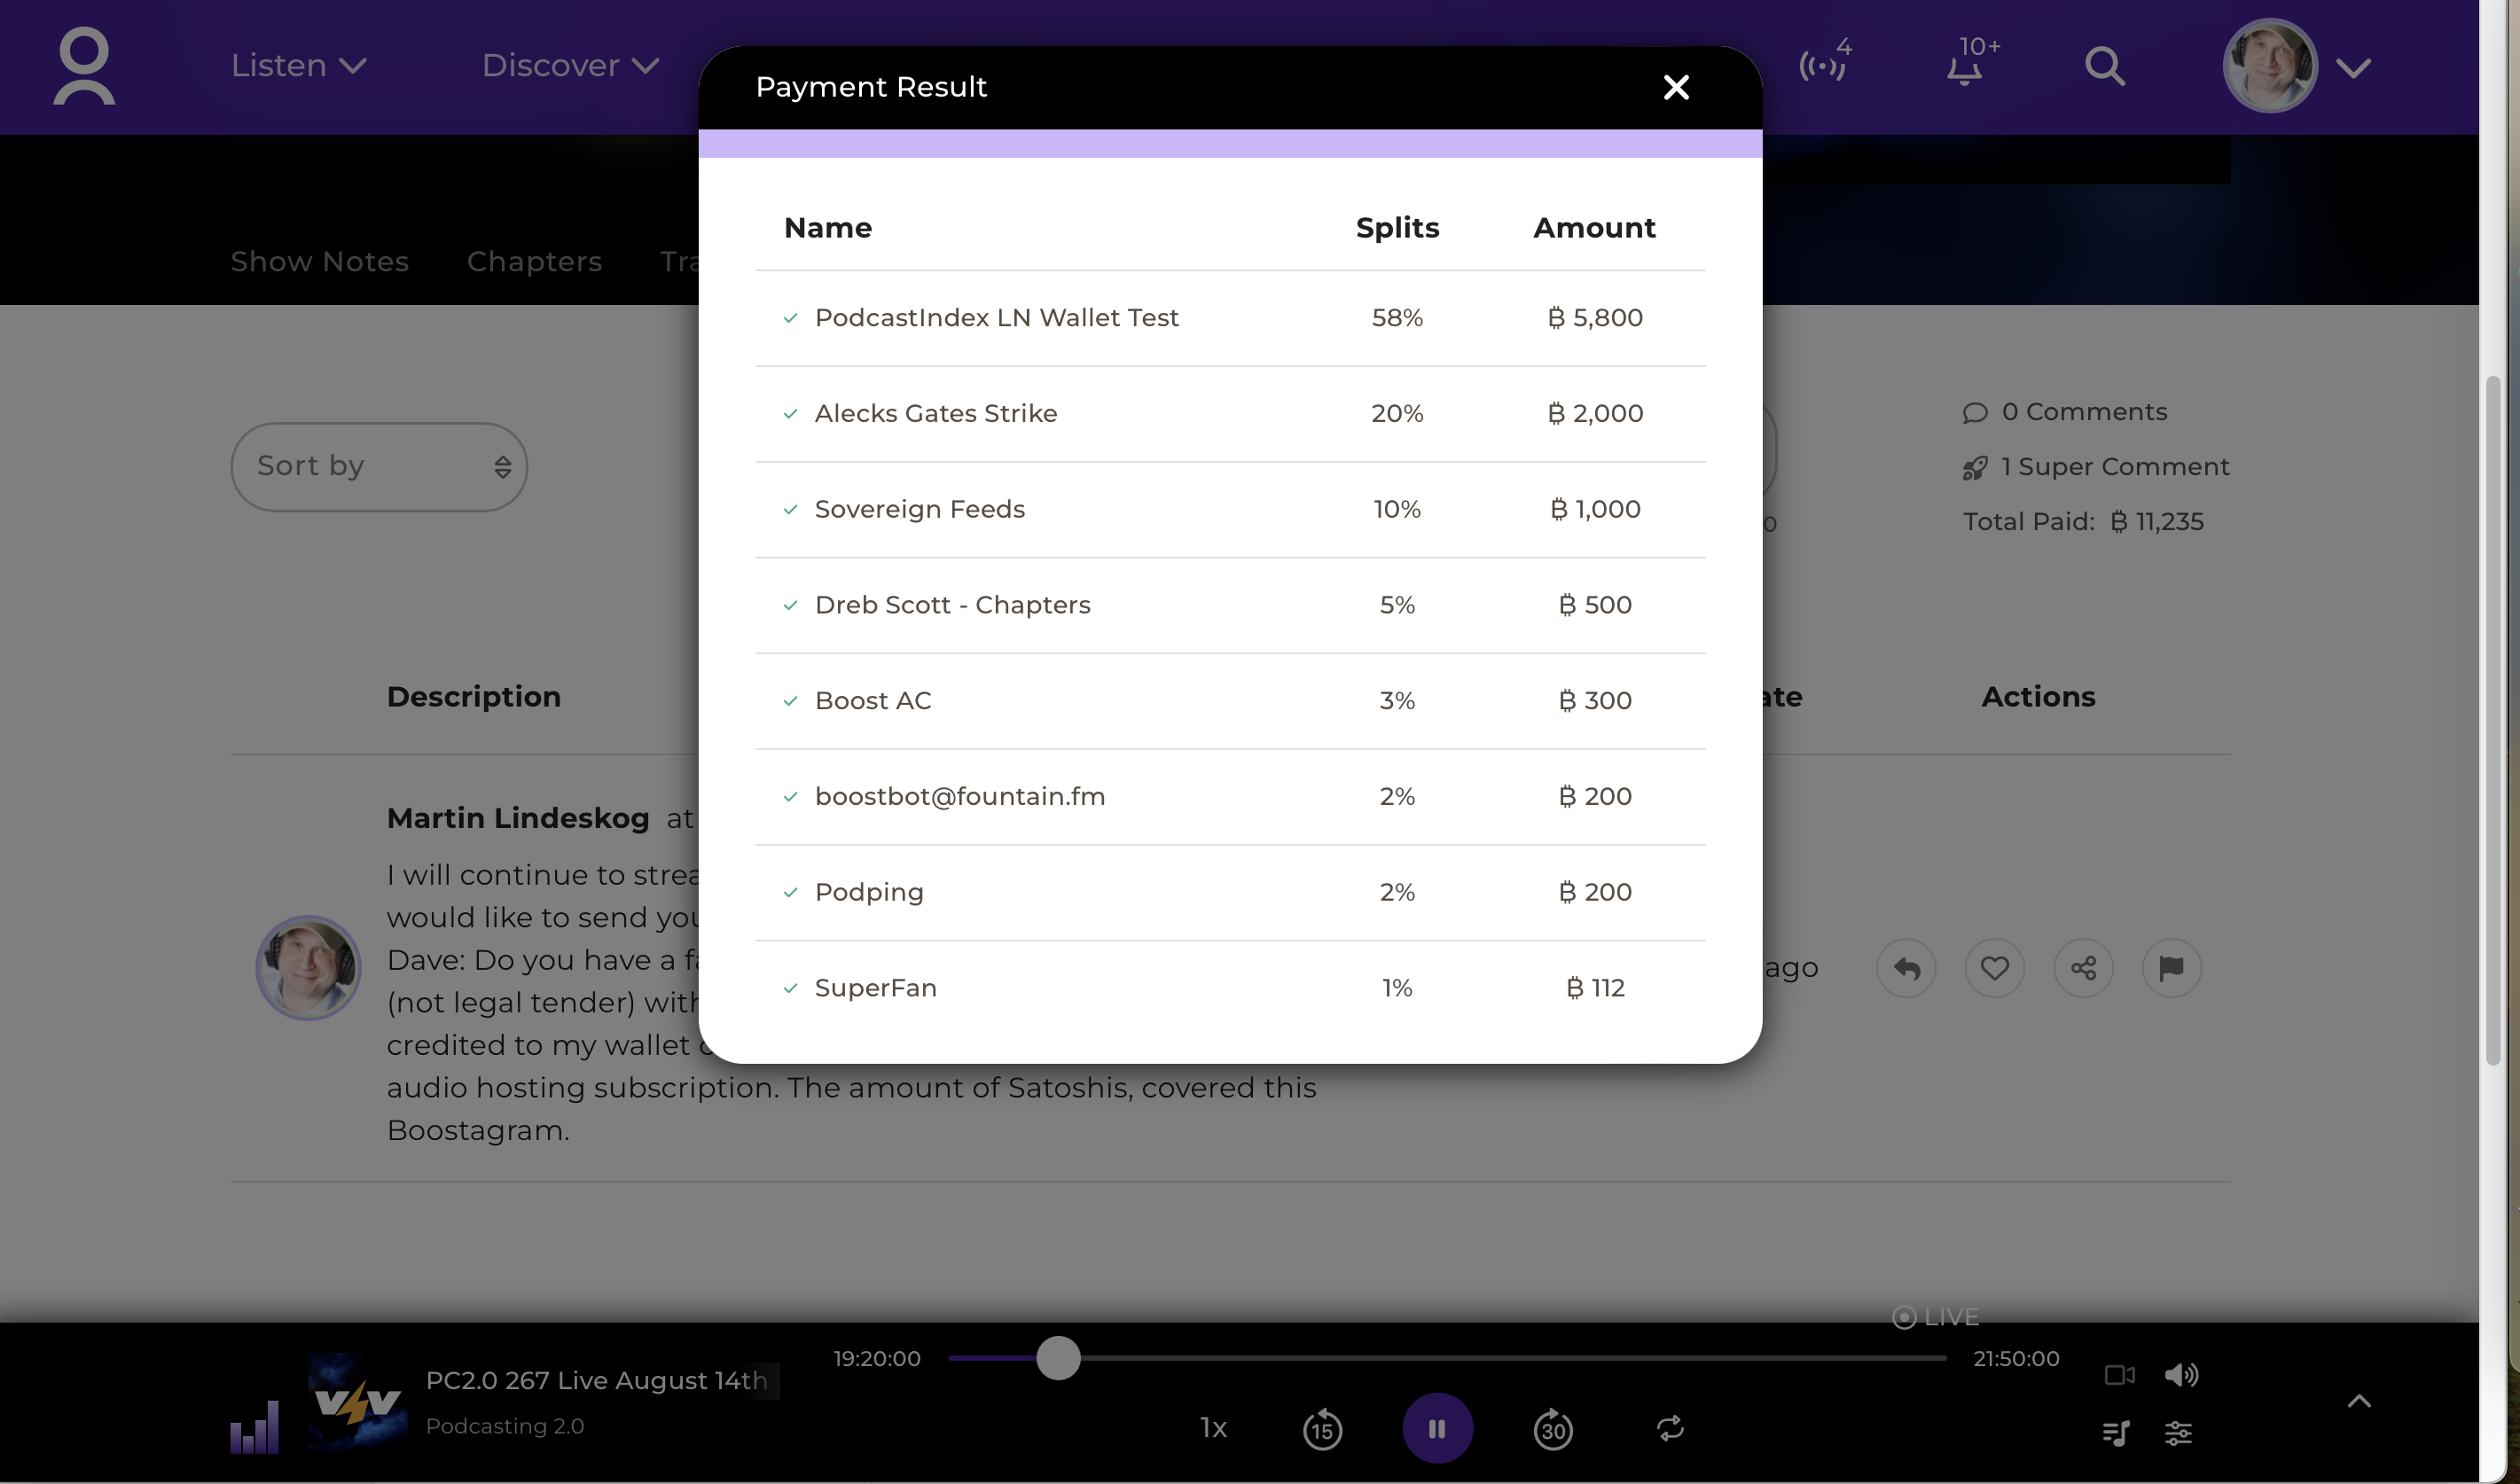Click the Total Paid 11,235 text
Image resolution: width=2520 pixels, height=1484 pixels.
point(2083,523)
